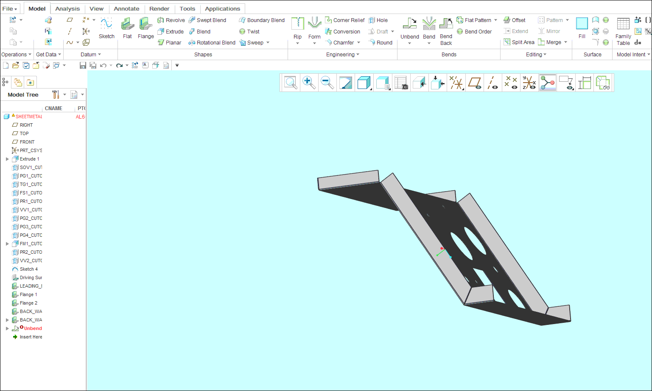Toggle coordinate system display
652x391 pixels.
point(529,83)
